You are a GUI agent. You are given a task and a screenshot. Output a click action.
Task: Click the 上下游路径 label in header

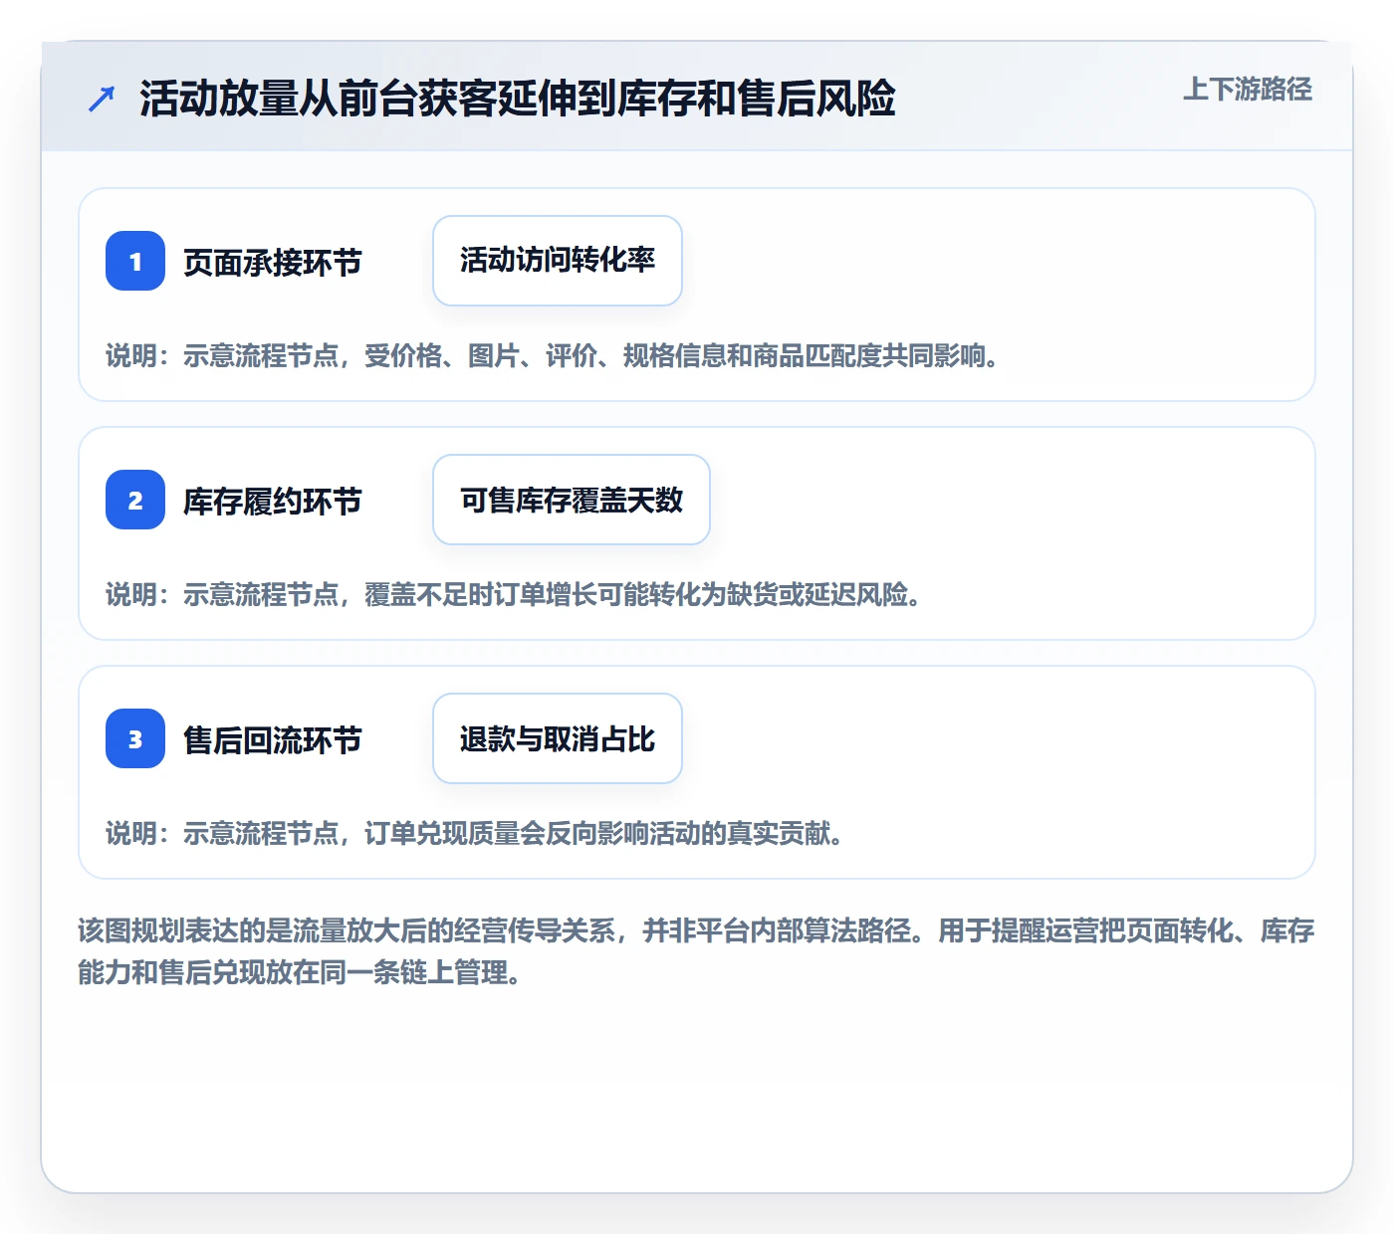[x=1248, y=90]
